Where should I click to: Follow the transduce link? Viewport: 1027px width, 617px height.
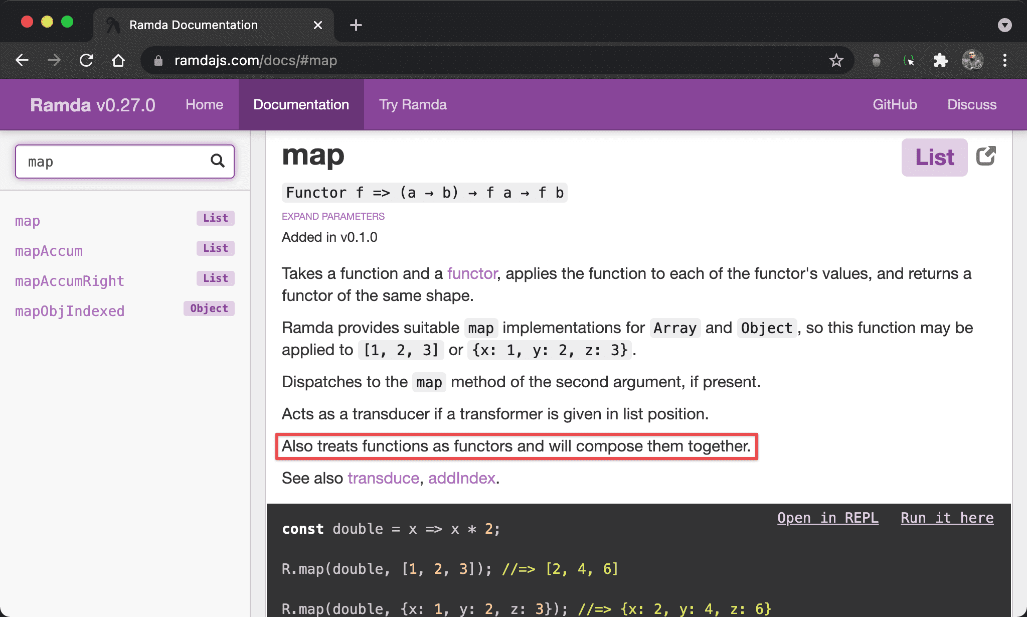coord(384,478)
